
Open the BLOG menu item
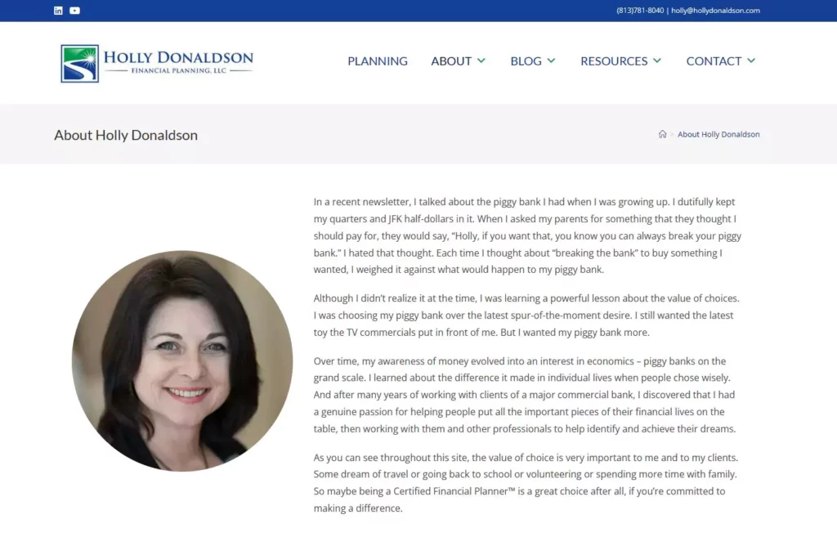(x=526, y=60)
